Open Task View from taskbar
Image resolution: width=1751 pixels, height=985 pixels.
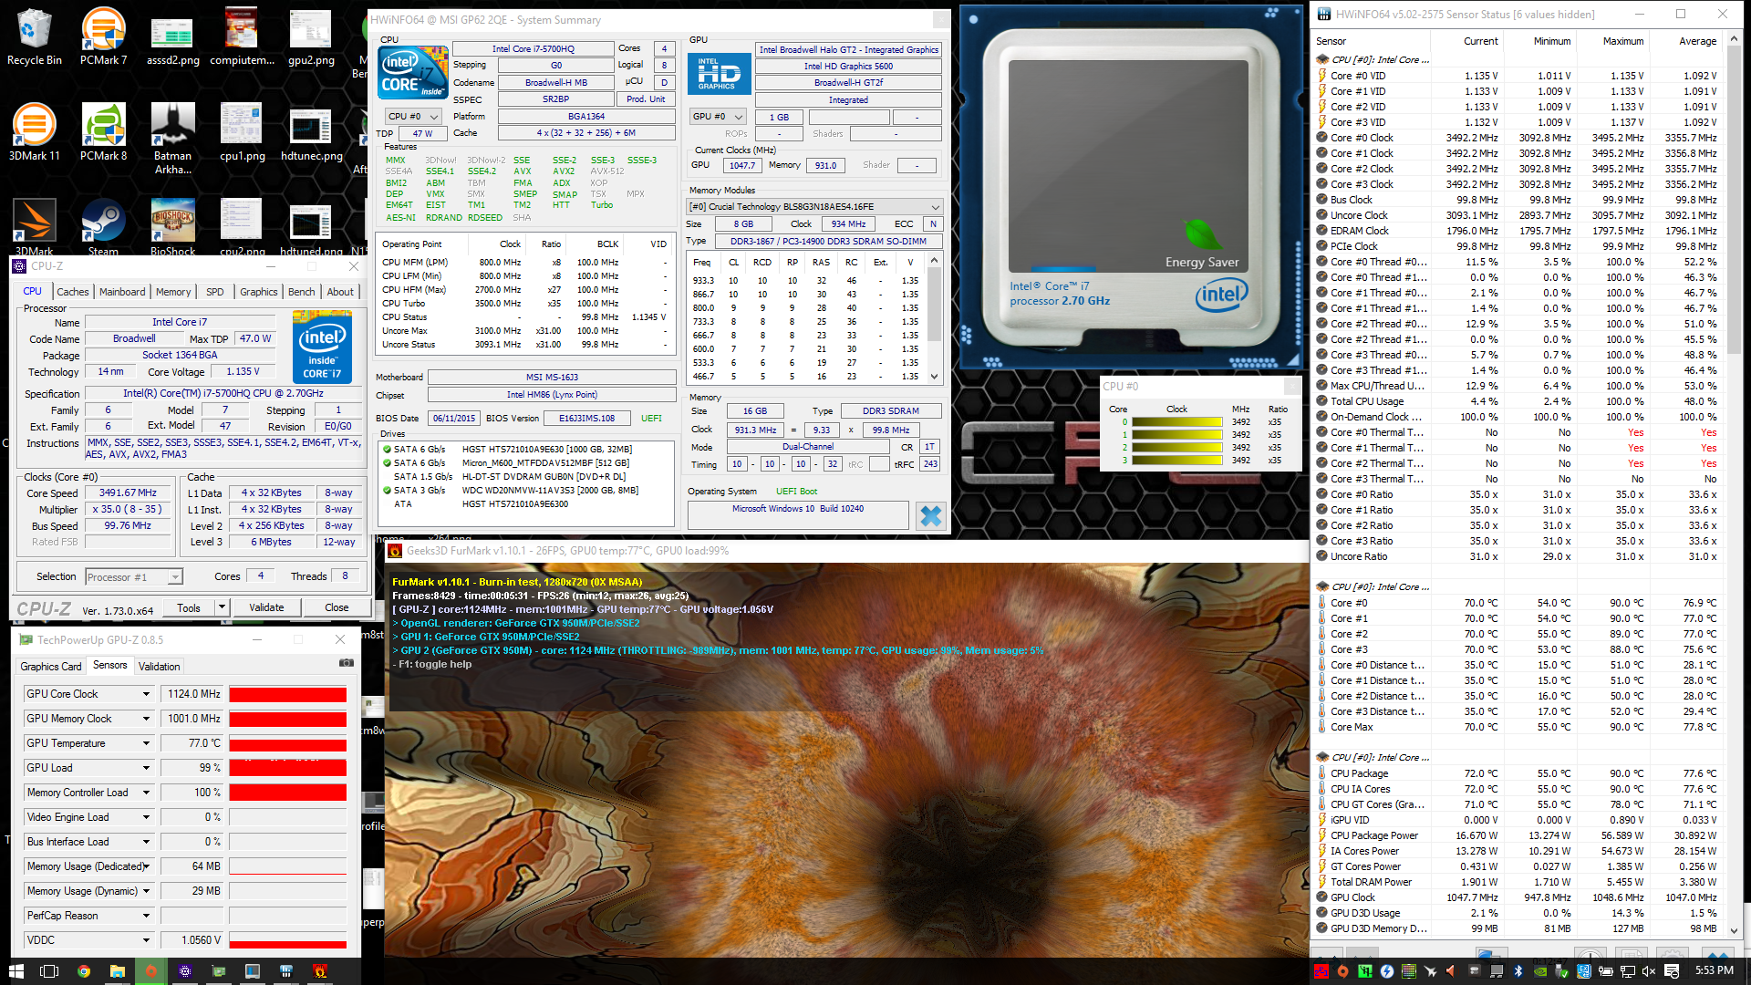tap(49, 971)
